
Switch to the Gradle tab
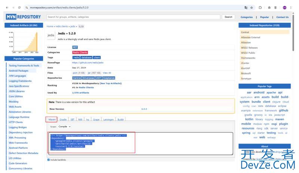tap(63, 120)
